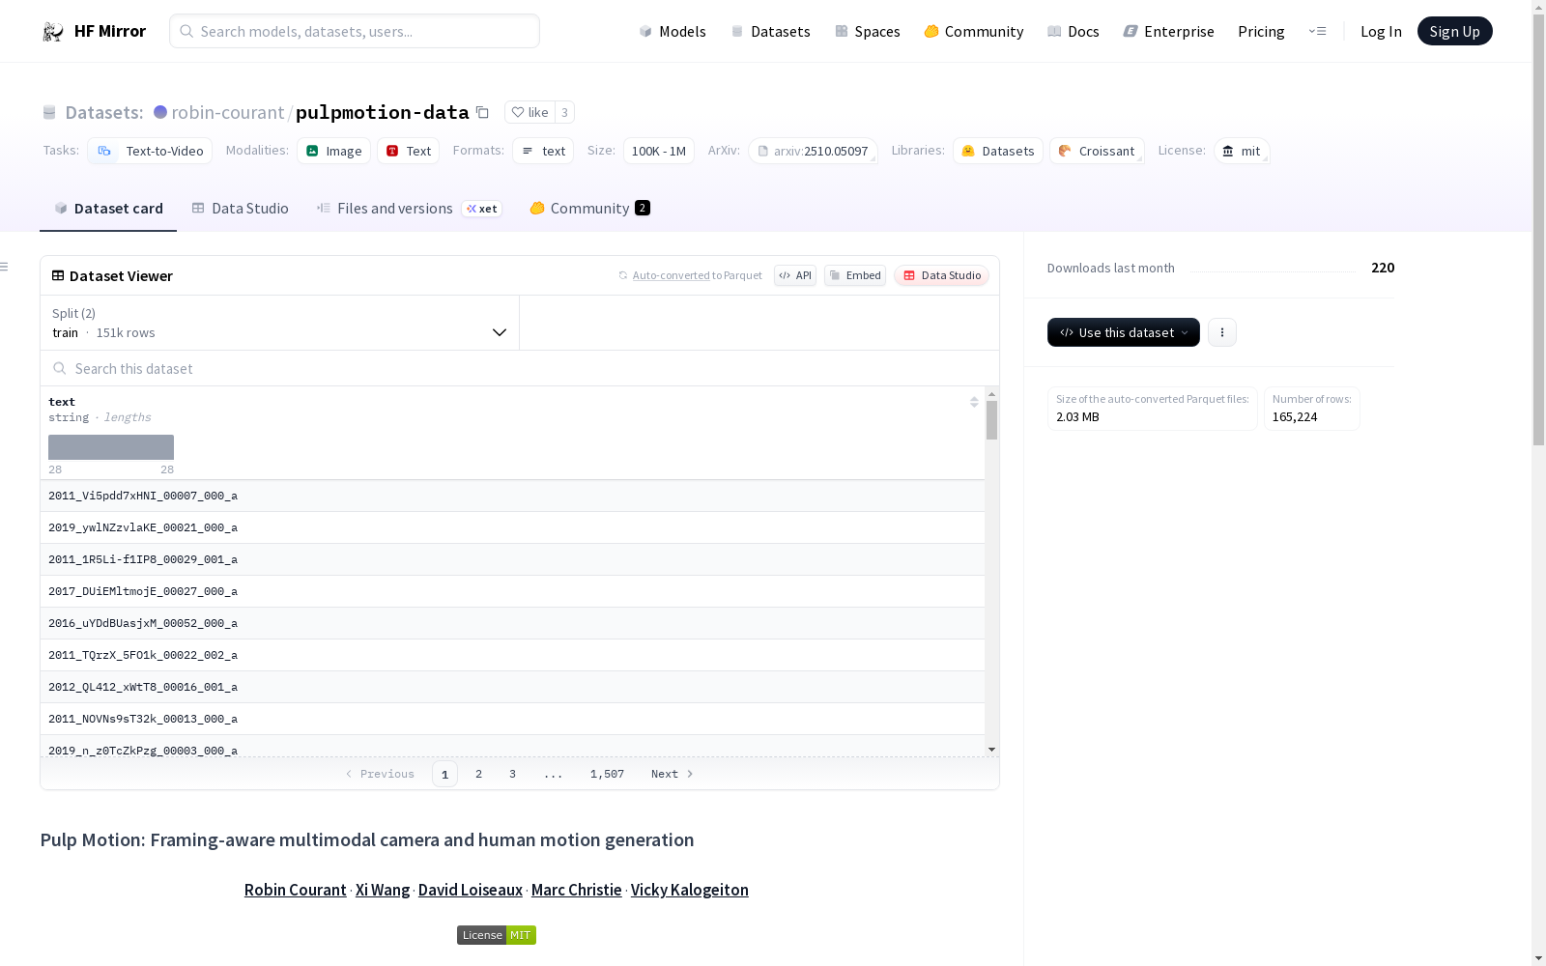
Task: Click the text column sort arrows
Action: (974, 402)
